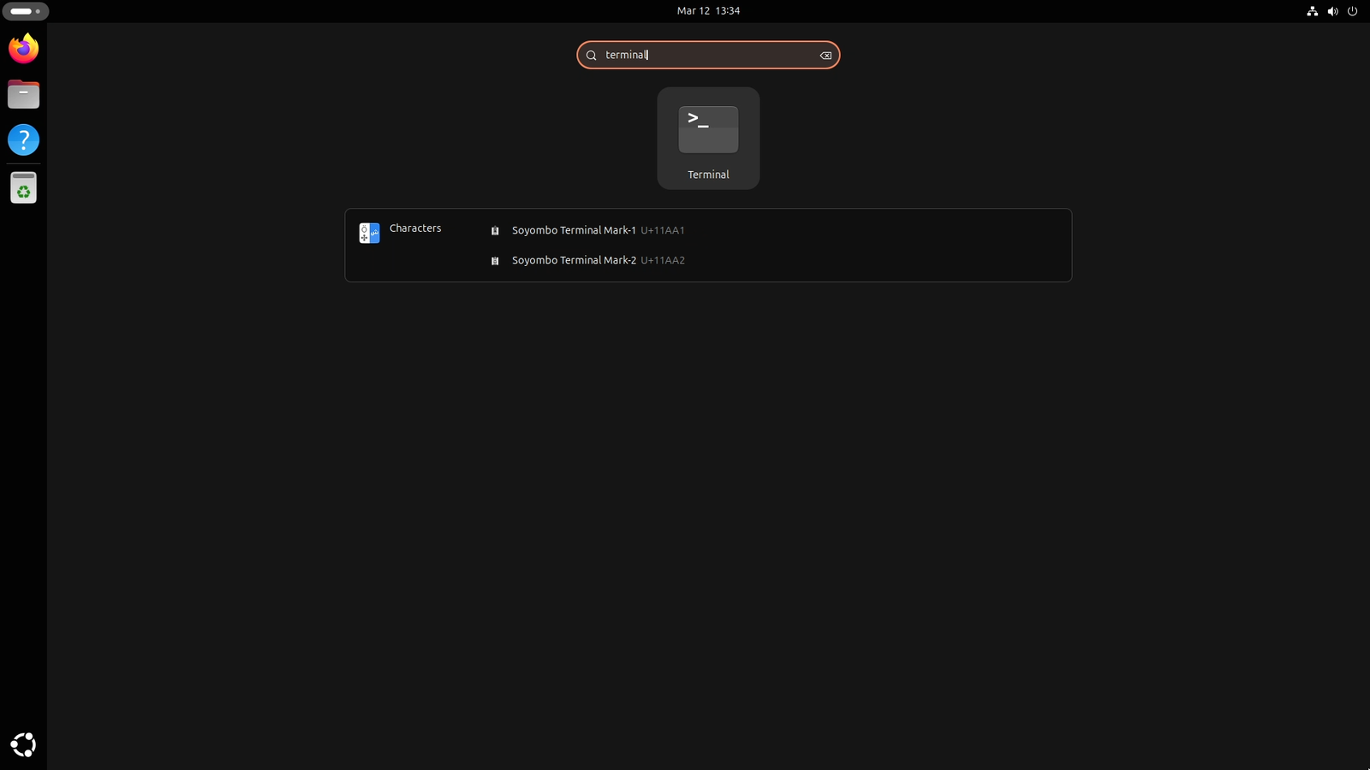Select Soyombo Terminal Mark-2 result
Image resolution: width=1370 pixels, height=770 pixels.
[574, 260]
